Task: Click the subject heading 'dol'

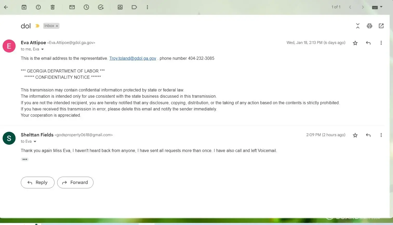Action: (x=26, y=26)
